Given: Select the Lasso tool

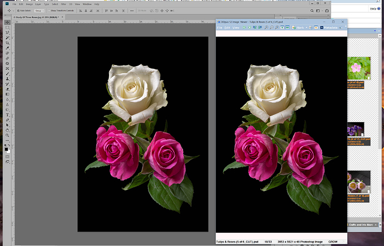Looking at the screenshot, I should 7,33.
